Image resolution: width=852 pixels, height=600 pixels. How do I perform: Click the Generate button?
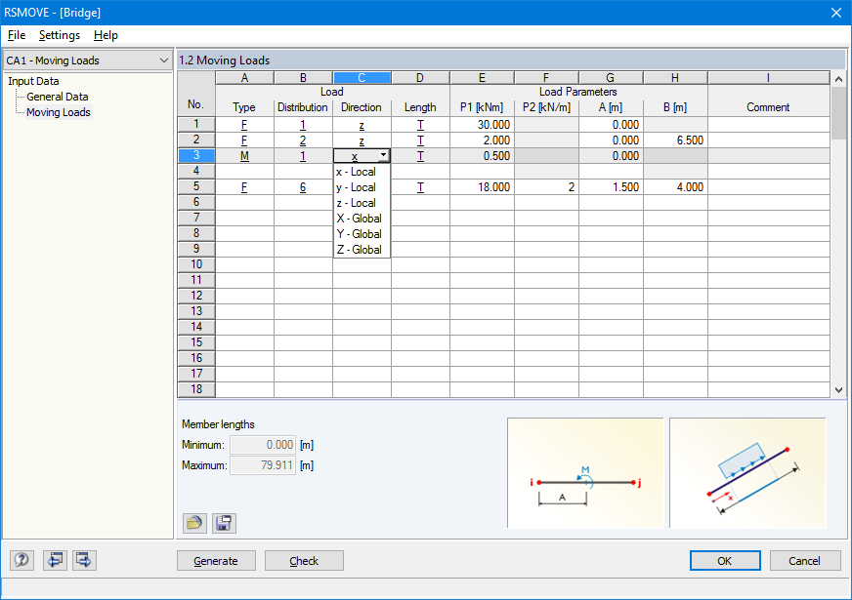click(216, 560)
